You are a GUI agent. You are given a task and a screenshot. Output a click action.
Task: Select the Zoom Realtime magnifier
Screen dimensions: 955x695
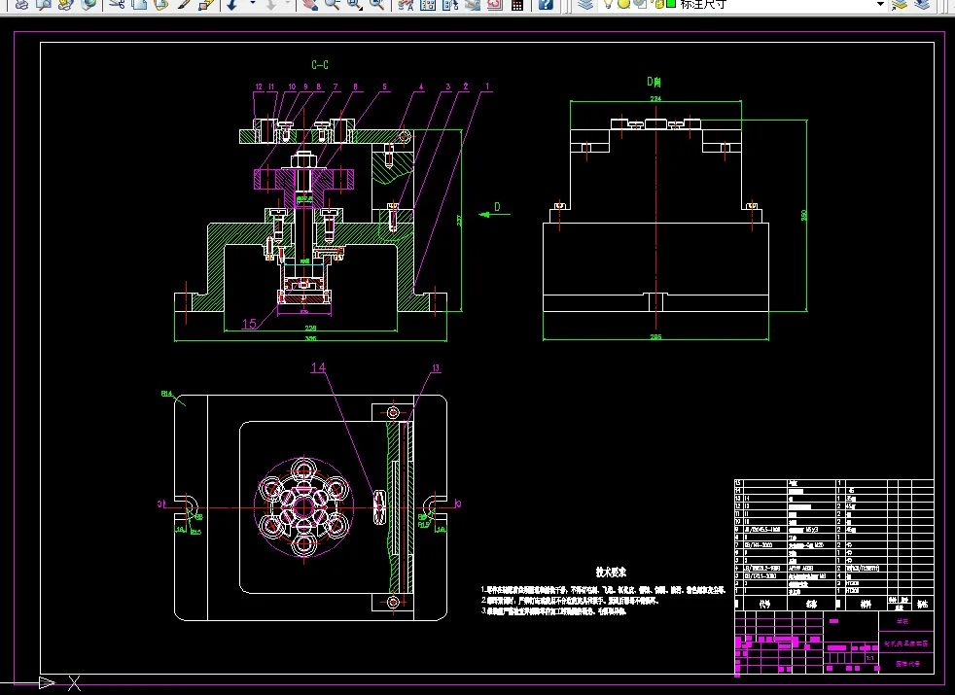(332, 4)
